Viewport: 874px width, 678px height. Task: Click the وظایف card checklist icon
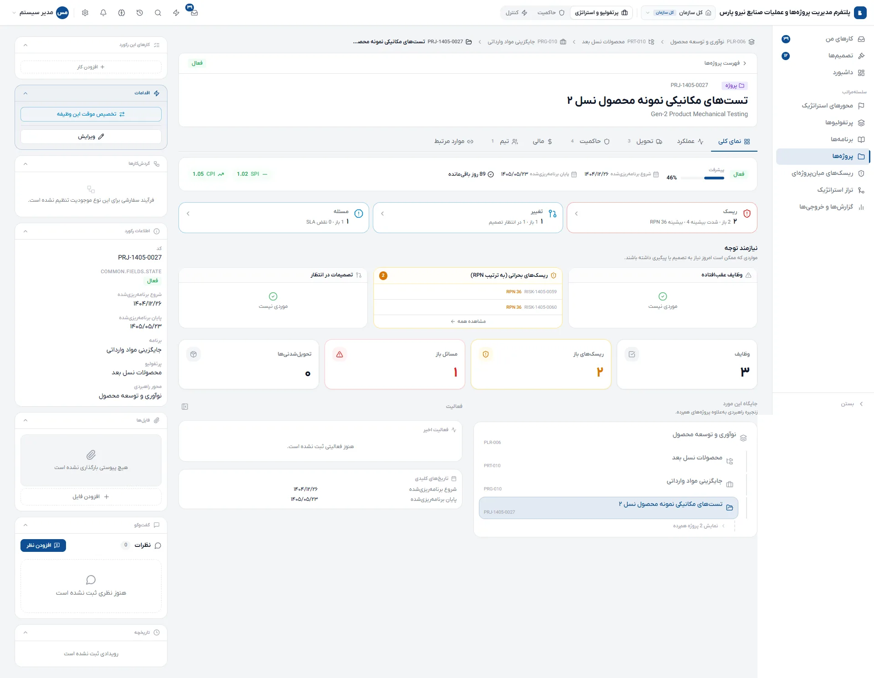pyautogui.click(x=632, y=354)
